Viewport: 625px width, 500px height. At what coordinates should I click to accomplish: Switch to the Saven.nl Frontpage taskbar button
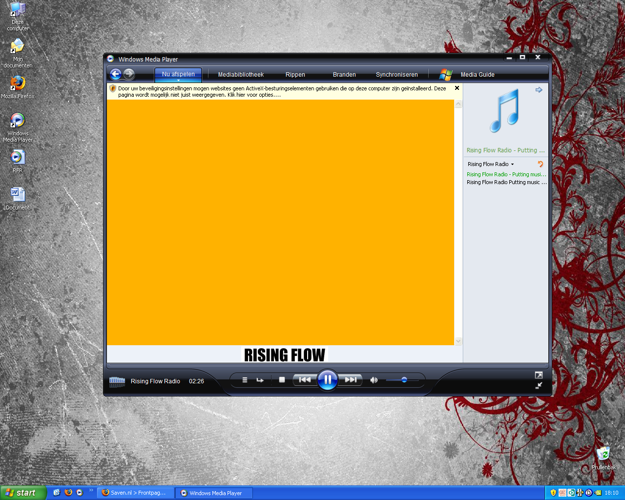135,493
